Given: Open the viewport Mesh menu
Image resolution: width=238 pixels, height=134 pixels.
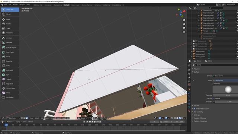Looking at the screenshot, I should pos(47,118).
